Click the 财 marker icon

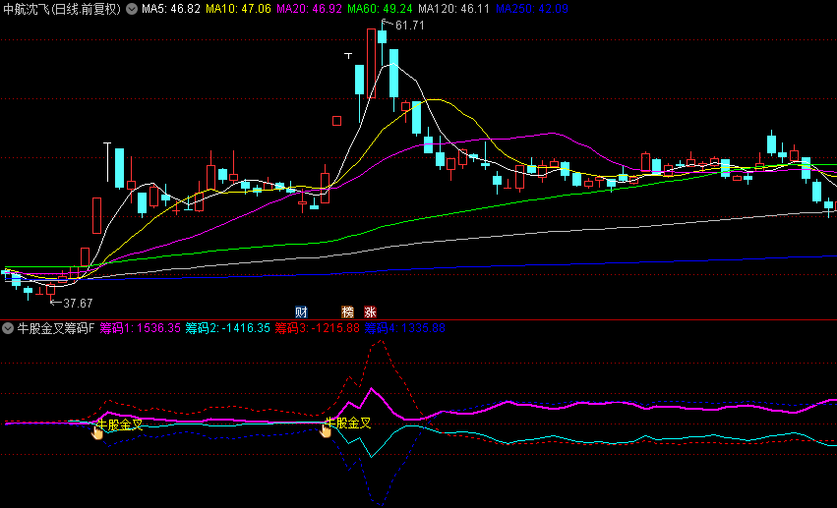(301, 312)
